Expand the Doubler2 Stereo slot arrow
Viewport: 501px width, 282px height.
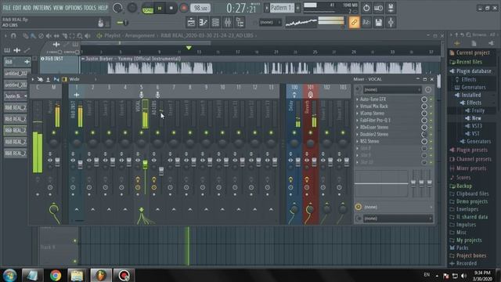coord(357,135)
